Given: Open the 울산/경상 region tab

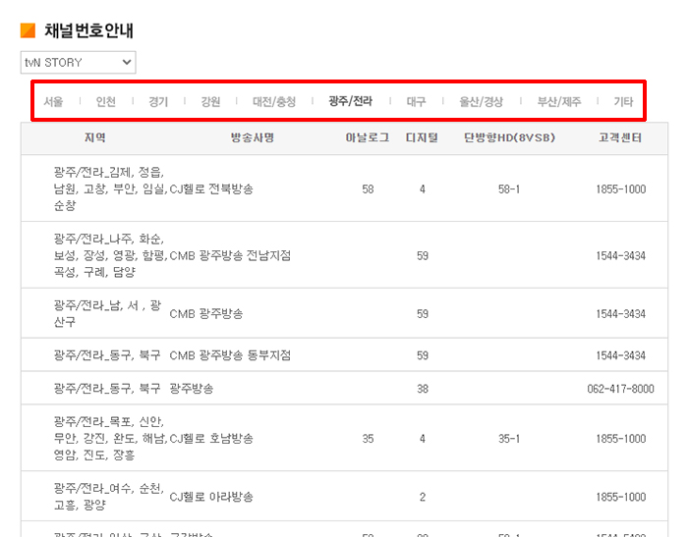Looking at the screenshot, I should point(481,102).
